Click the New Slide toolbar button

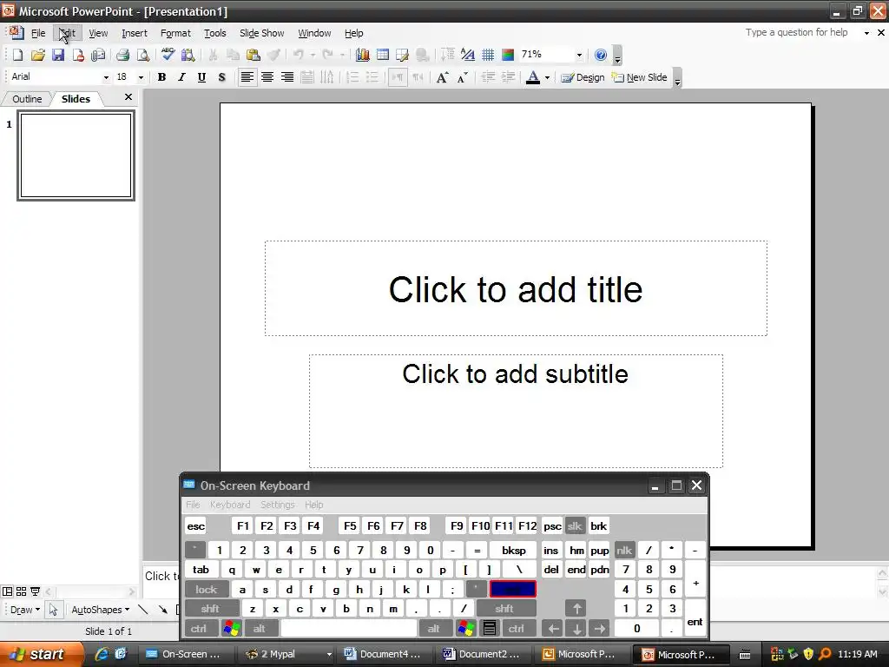tap(640, 77)
